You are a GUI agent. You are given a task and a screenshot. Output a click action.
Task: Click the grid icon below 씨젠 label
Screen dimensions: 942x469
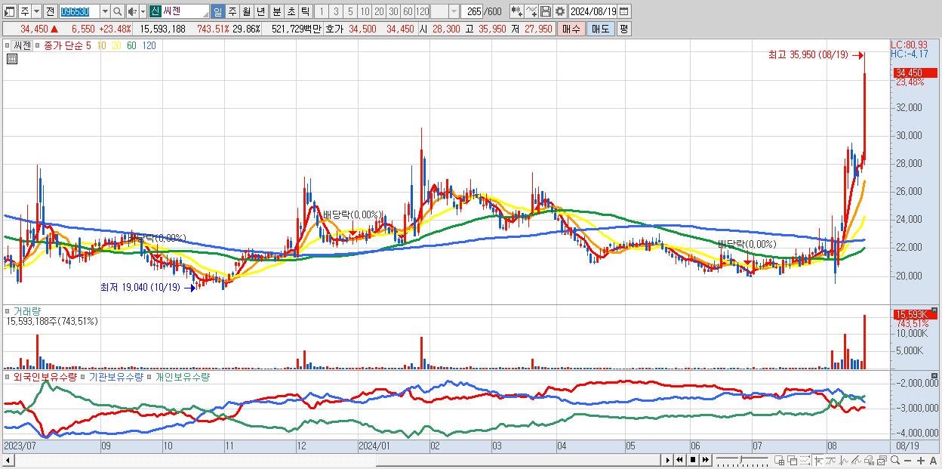point(11,59)
